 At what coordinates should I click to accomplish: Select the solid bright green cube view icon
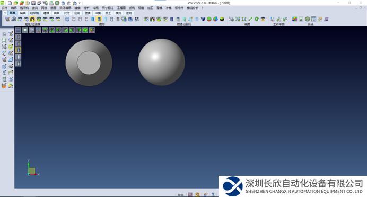(85, 30)
